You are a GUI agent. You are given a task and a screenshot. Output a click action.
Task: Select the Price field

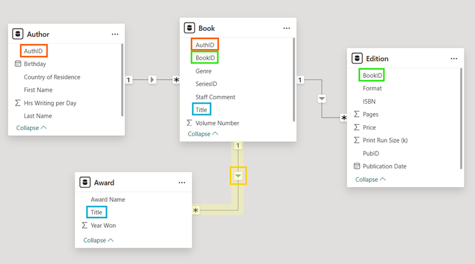click(x=369, y=128)
